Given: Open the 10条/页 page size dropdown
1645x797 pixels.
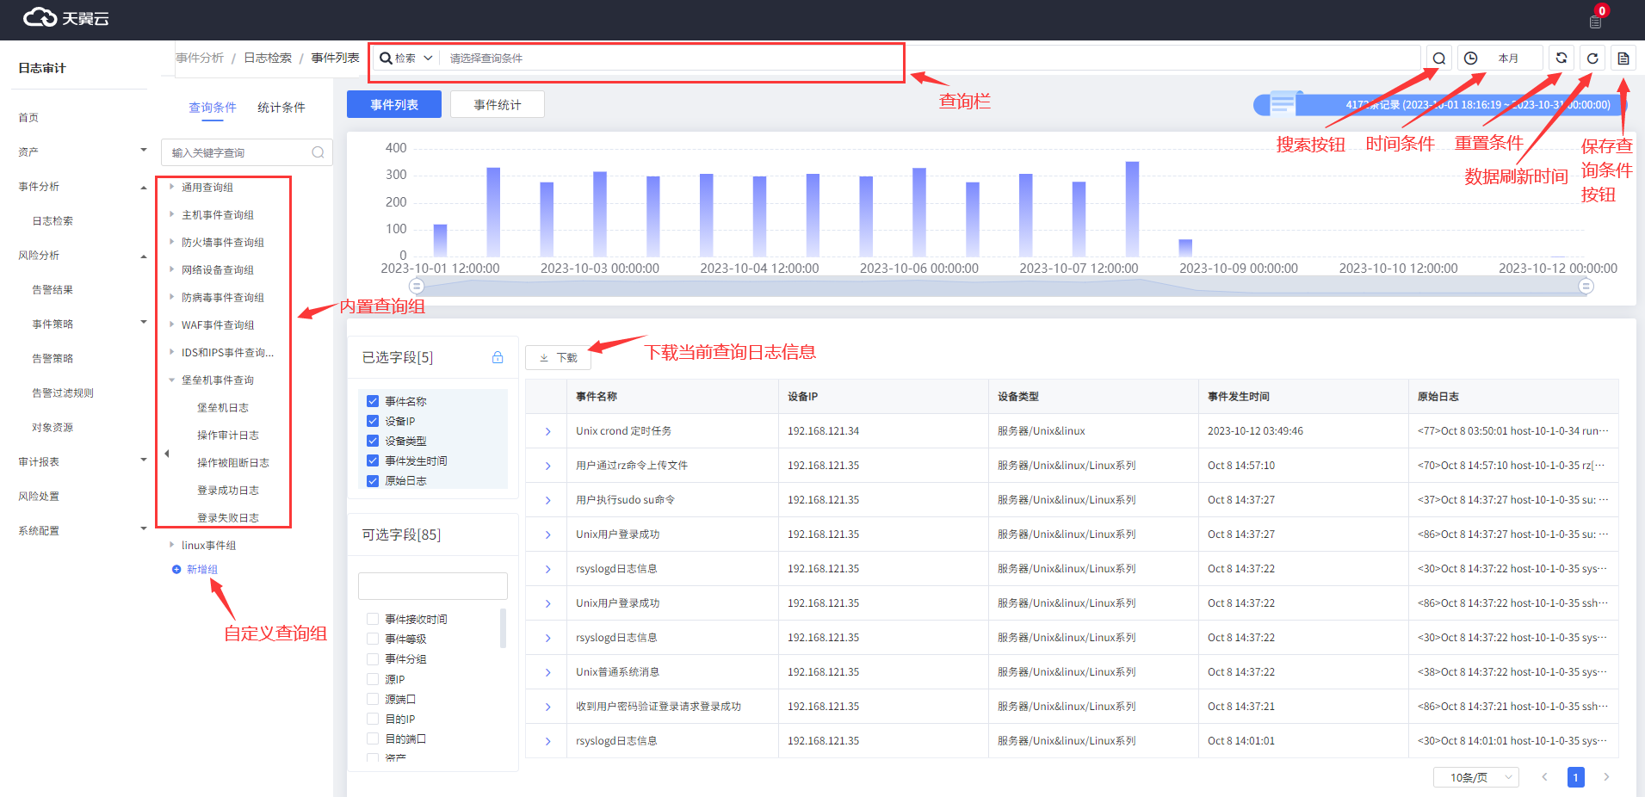Looking at the screenshot, I should coord(1475,777).
